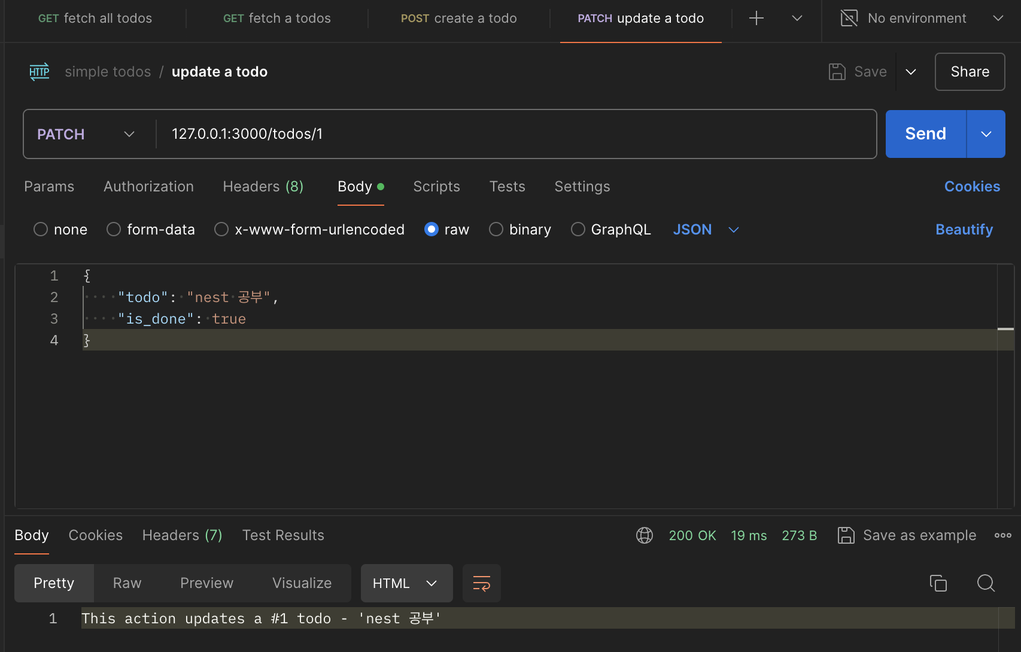Expand the Save options chevron
The width and height of the screenshot is (1021, 652).
[911, 72]
